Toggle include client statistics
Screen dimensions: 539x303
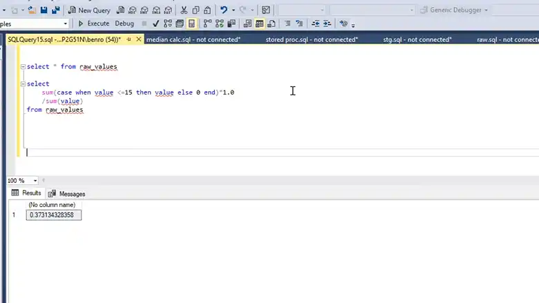231,23
